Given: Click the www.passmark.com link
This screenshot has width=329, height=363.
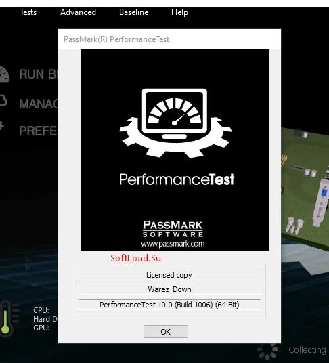Looking at the screenshot, I should coord(173,244).
